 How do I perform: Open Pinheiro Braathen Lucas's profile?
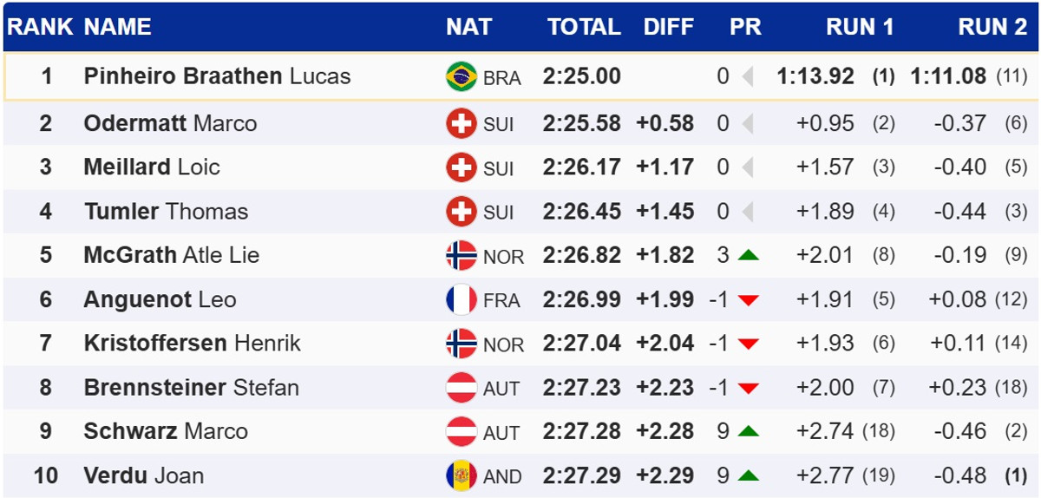[x=217, y=76]
